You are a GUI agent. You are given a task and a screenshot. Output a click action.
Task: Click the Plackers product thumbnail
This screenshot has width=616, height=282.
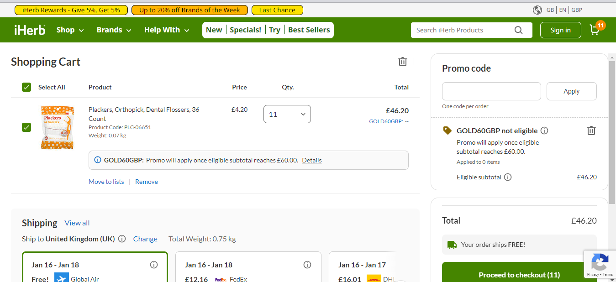tap(57, 127)
